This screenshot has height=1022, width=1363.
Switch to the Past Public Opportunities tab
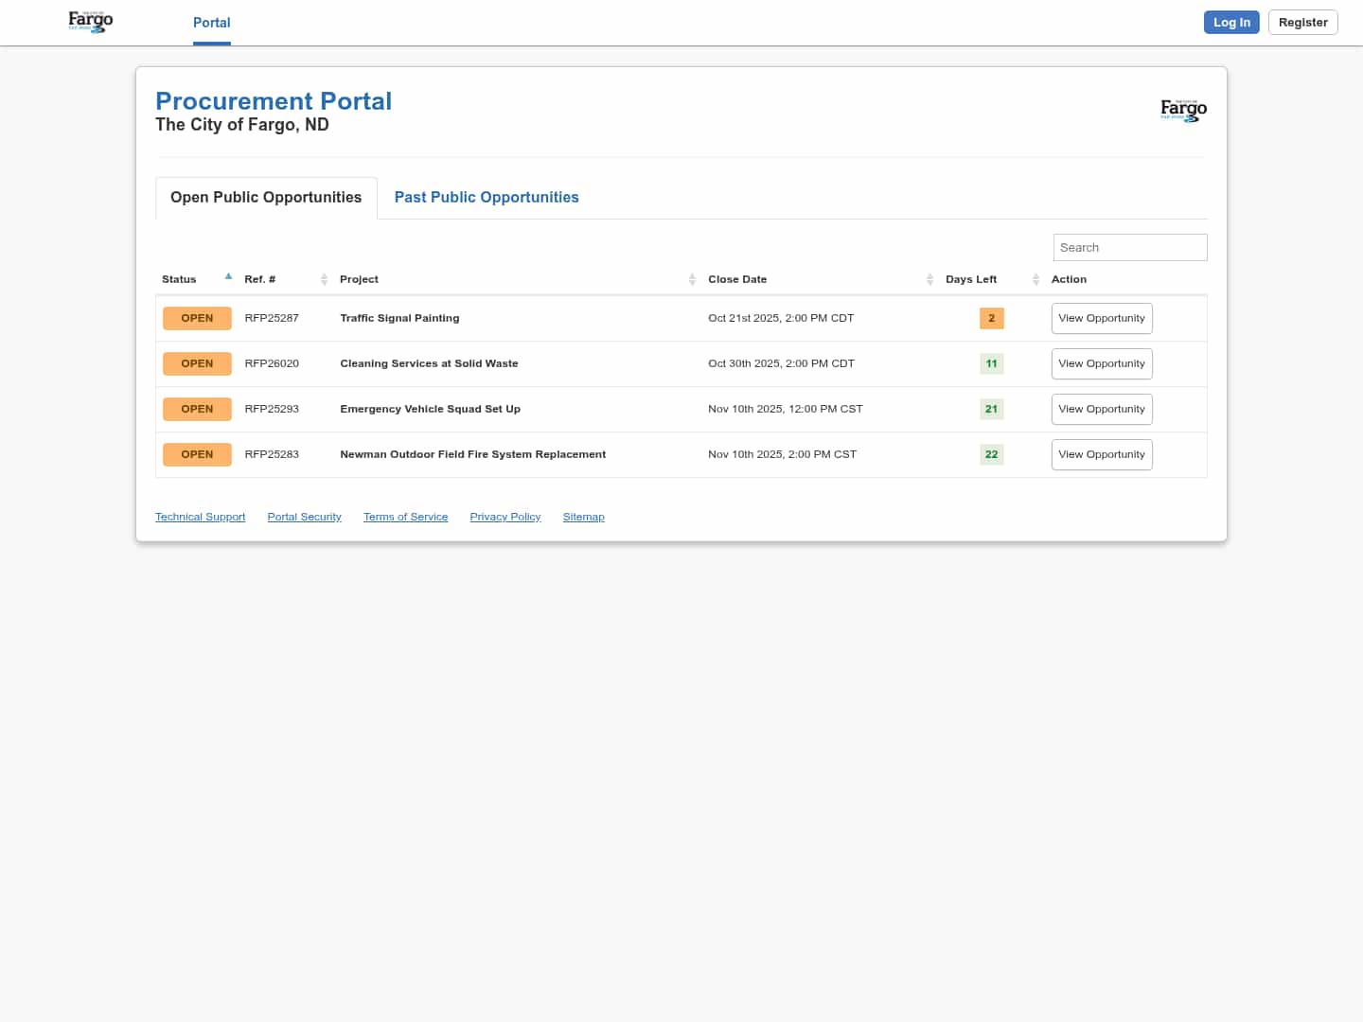click(487, 197)
